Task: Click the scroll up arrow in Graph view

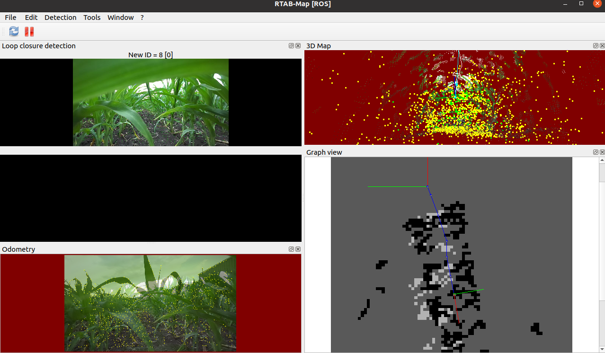Action: pyautogui.click(x=602, y=160)
